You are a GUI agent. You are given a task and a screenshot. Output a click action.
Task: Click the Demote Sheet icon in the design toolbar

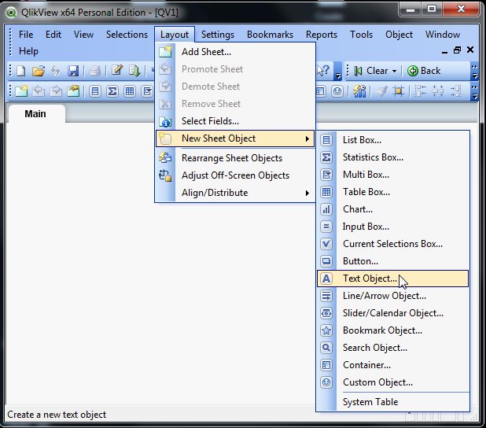[56, 91]
